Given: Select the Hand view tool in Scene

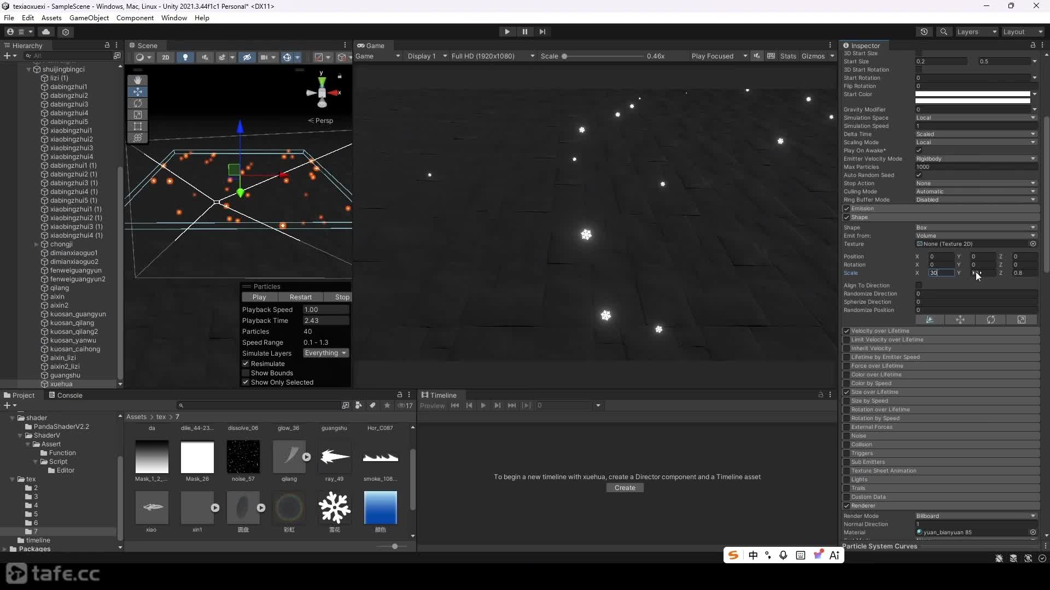Looking at the screenshot, I should pos(138,80).
